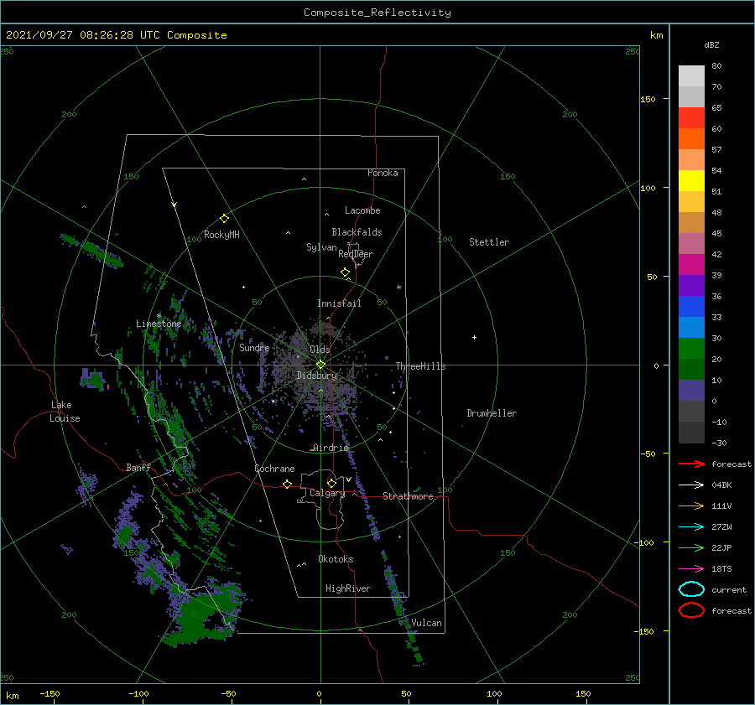Click the orange 111V arrow legend icon
This screenshot has width=755, height=705.
click(691, 505)
